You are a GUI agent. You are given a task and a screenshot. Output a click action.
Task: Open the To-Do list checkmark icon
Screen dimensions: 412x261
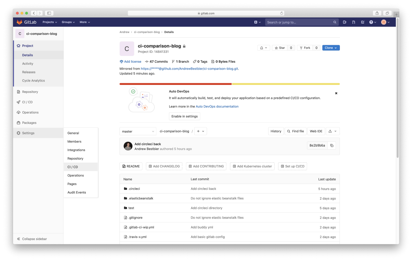(x=363, y=22)
